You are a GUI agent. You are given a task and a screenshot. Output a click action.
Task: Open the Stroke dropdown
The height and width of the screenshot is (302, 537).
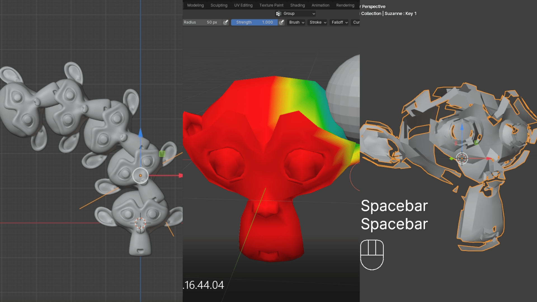[x=318, y=22]
